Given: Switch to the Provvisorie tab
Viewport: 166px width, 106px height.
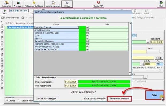Looking at the screenshot, I should click(21, 23).
